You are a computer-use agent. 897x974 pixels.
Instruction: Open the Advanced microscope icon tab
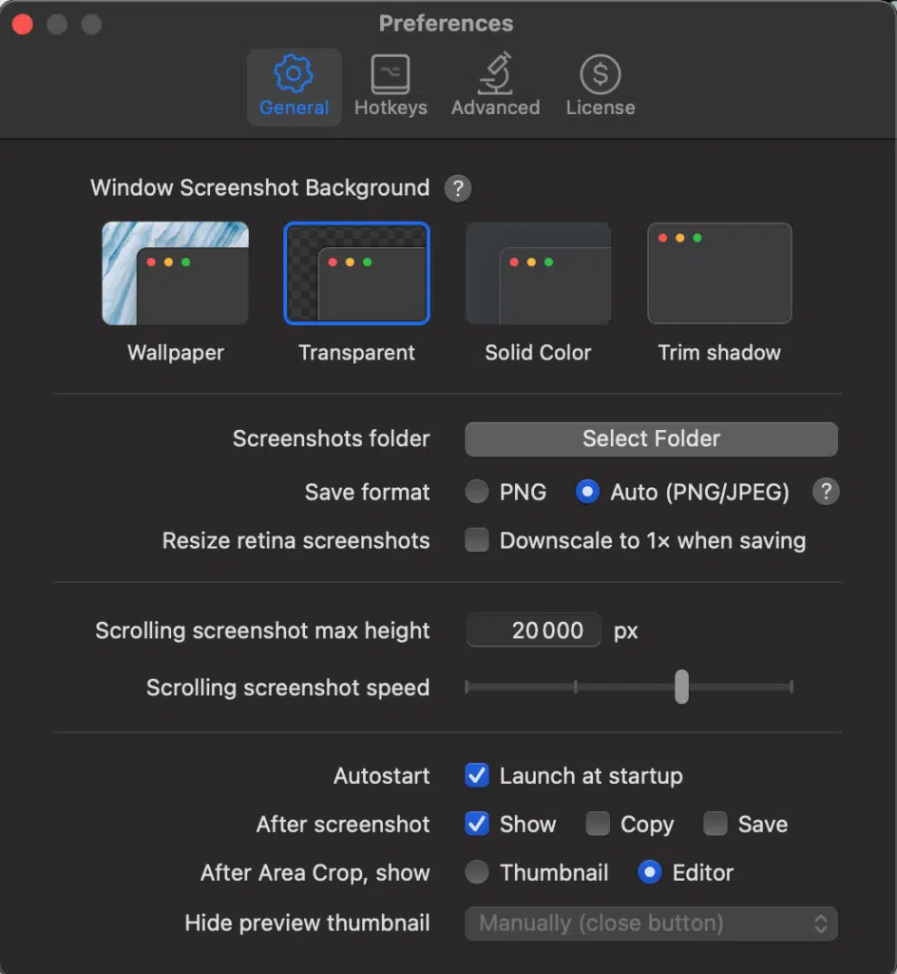point(495,73)
